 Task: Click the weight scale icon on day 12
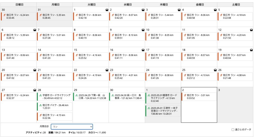251,30
